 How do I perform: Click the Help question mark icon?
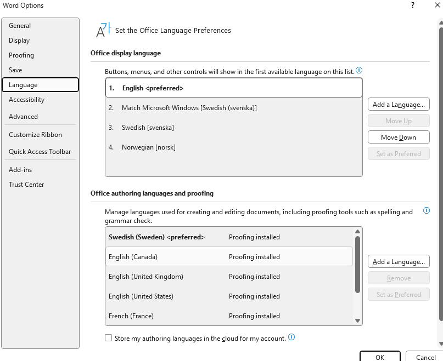point(413,5)
